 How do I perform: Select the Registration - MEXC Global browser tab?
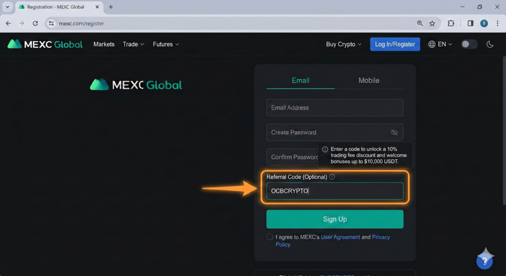[x=59, y=7]
